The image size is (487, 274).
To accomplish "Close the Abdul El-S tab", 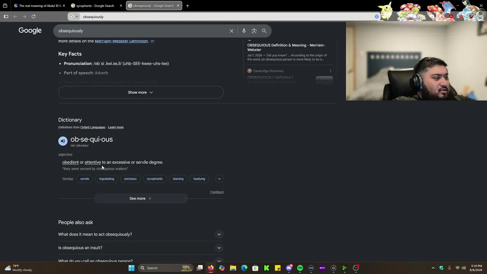I will point(64,6).
